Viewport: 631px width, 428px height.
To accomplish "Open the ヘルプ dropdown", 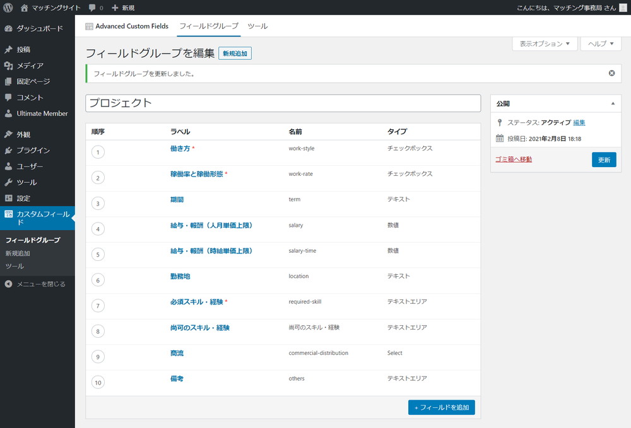I will [x=601, y=43].
